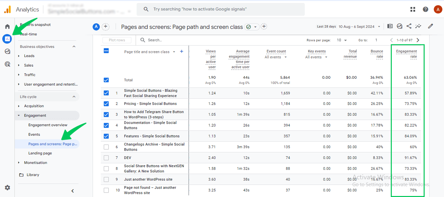Add a secondary dimension with the blue plus
Screen dimensions: 444x197
point(182,51)
